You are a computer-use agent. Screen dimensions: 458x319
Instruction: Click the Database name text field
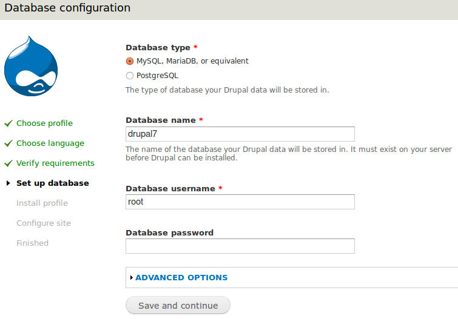tap(240, 134)
